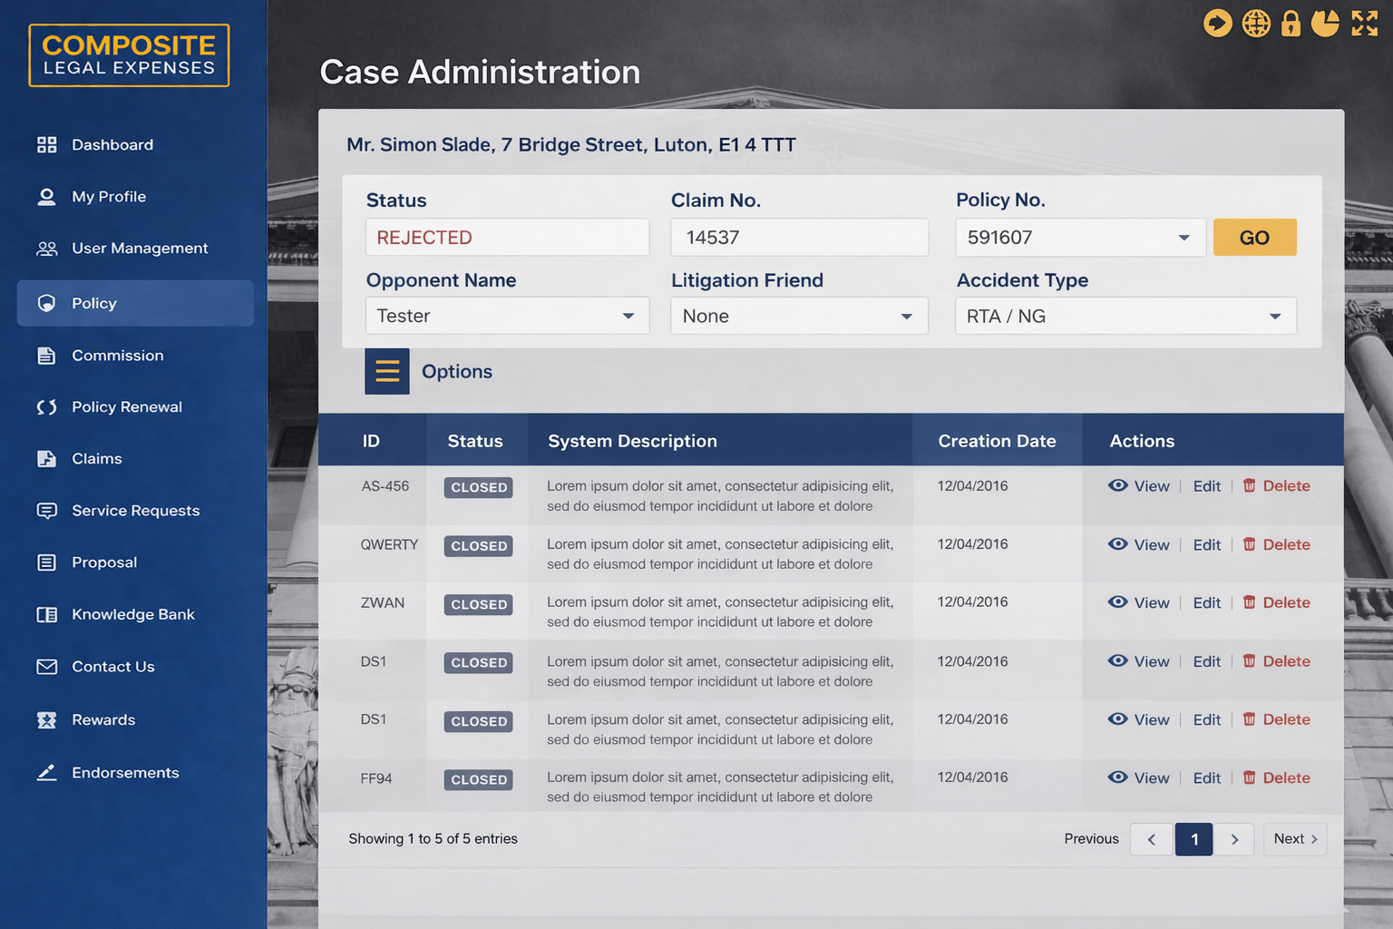Click Edit link for the FF94 row
This screenshot has height=929, width=1393.
pos(1206,777)
